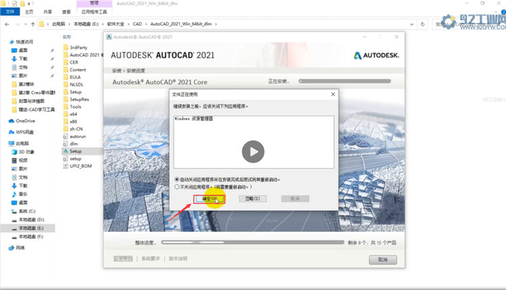Sort by the 名称 column header
506x290 pixels.
(x=67, y=37)
